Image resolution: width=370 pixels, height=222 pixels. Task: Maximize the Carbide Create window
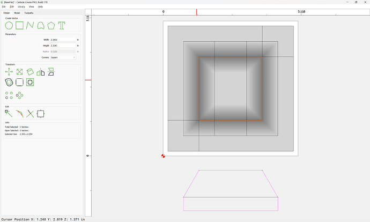tap(356, 2)
